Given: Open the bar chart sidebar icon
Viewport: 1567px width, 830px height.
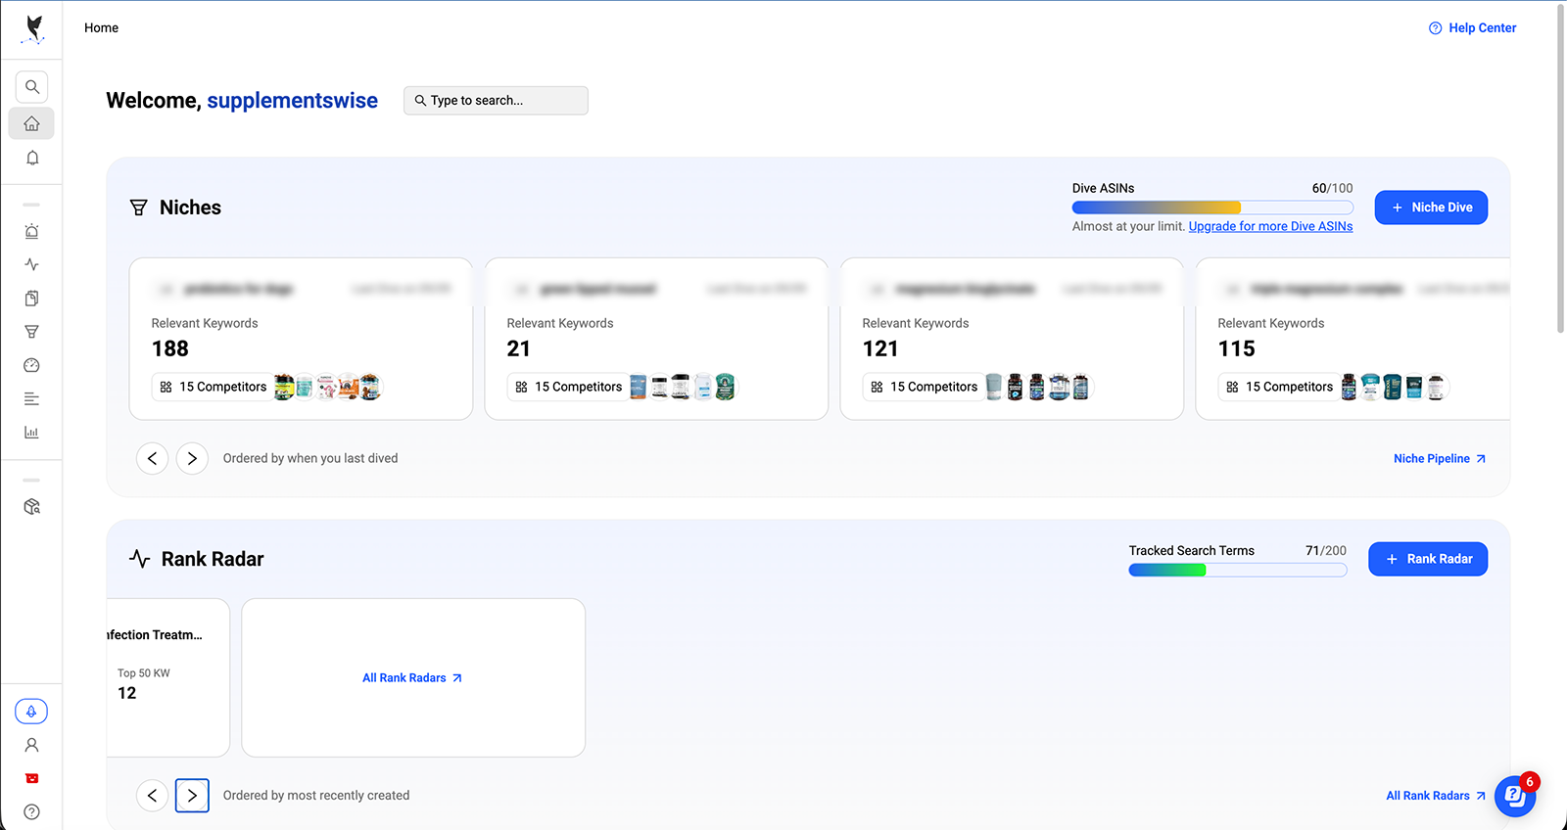Looking at the screenshot, I should [x=31, y=432].
